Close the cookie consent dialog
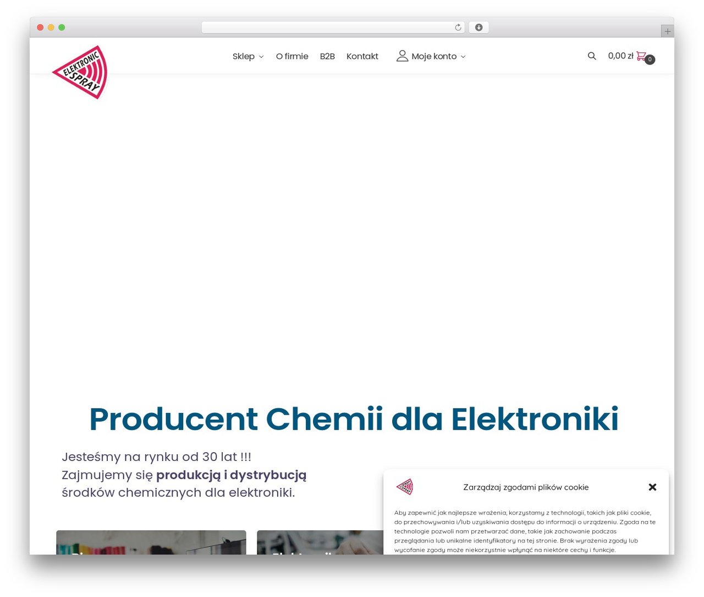The height and width of the screenshot is (597, 704). [x=653, y=487]
